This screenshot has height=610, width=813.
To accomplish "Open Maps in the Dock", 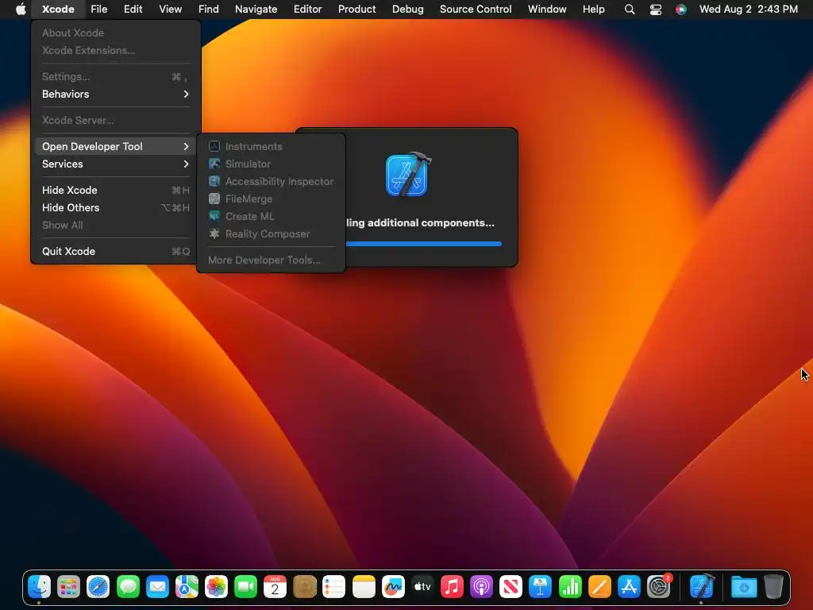I will (187, 587).
